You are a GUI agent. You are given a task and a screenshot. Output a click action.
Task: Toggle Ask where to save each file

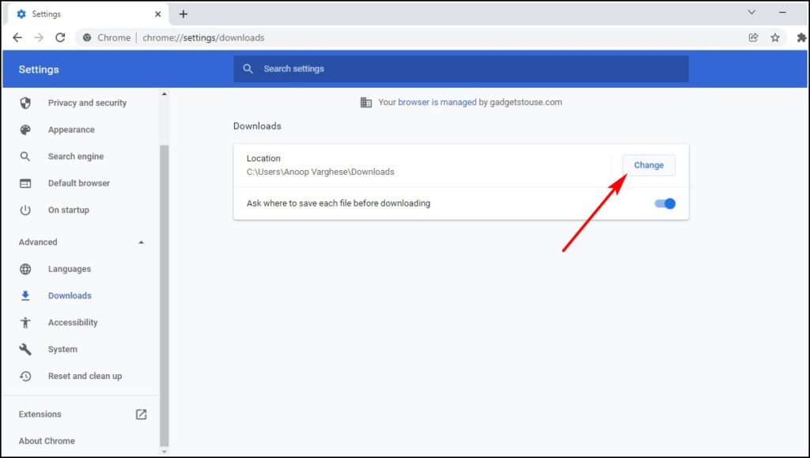(x=664, y=203)
